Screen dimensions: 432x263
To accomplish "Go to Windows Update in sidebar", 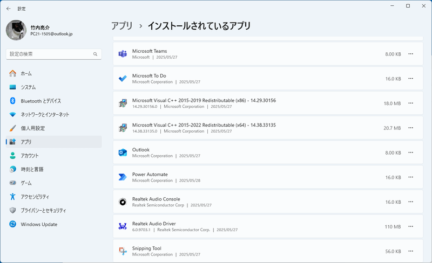I will [39, 224].
